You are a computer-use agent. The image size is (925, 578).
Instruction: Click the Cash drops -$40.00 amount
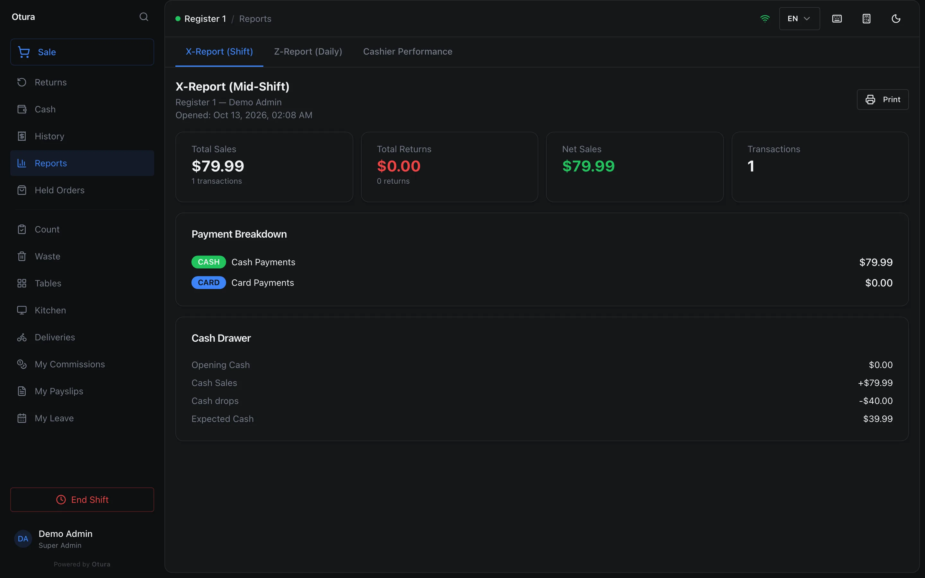coord(876,401)
